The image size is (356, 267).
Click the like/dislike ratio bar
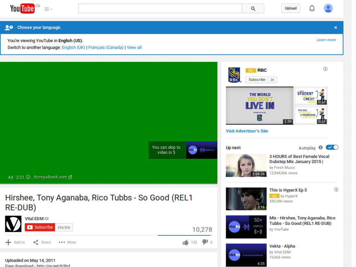tap(185, 235)
